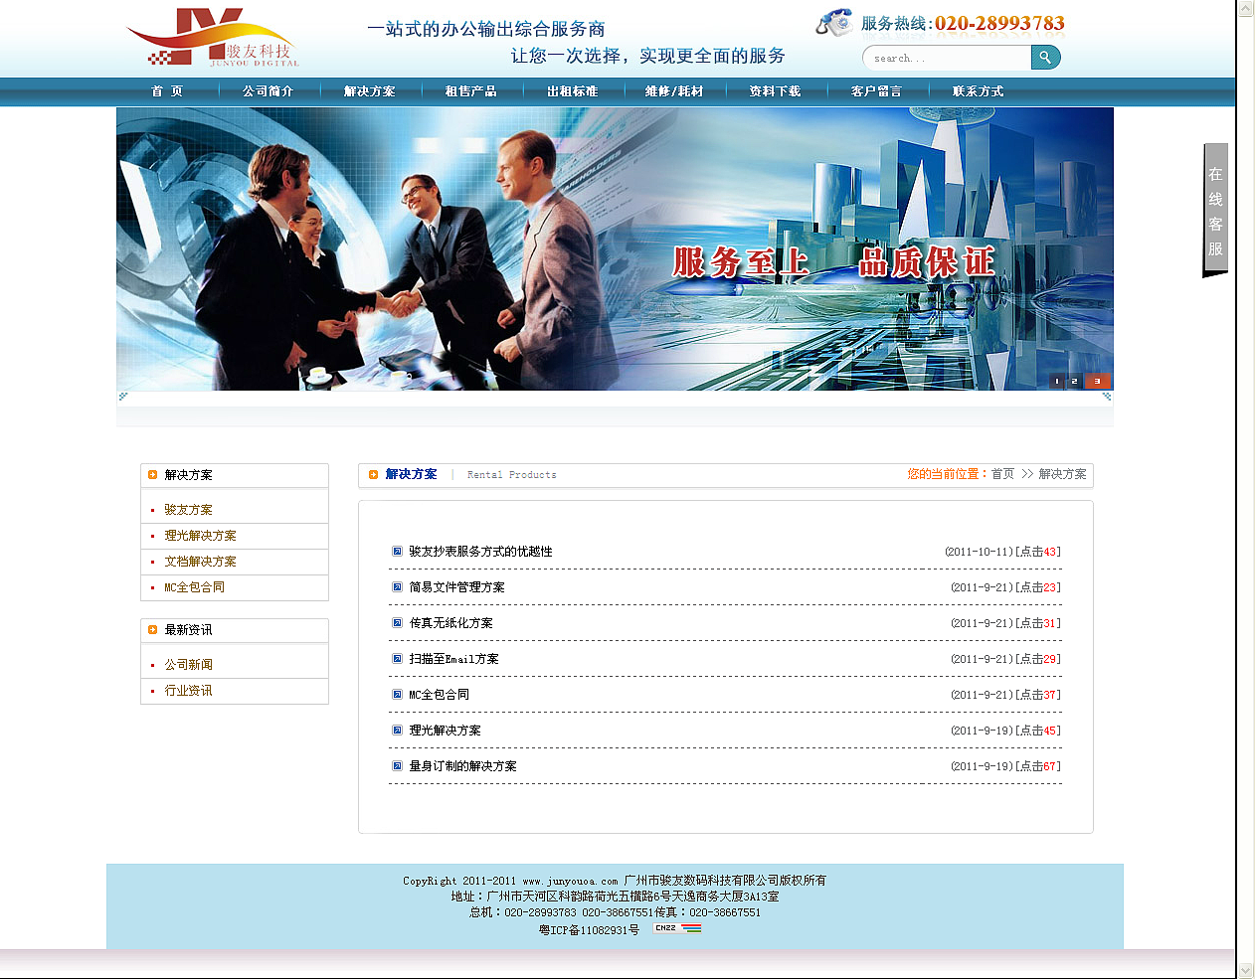Click the blue icon beside 理光解决方案 list entry
Screen dimensions: 1256x979
(x=397, y=730)
